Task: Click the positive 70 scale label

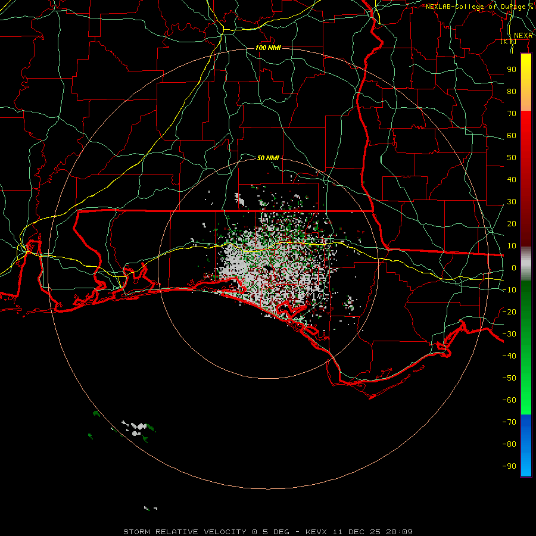Action: click(512, 114)
